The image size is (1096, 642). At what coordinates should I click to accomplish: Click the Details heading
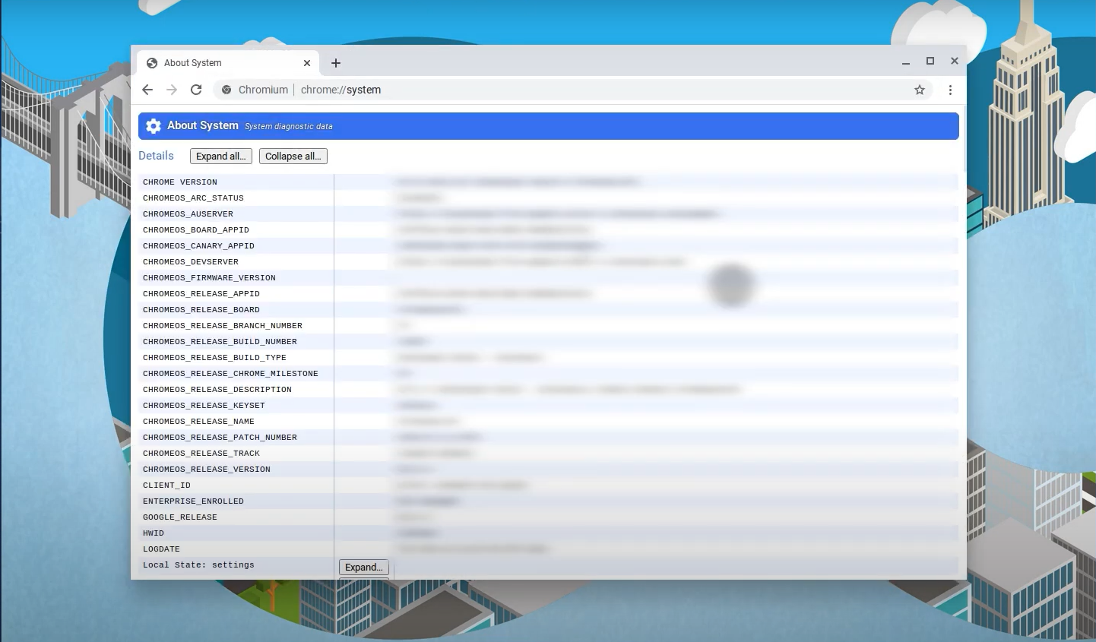tap(156, 156)
